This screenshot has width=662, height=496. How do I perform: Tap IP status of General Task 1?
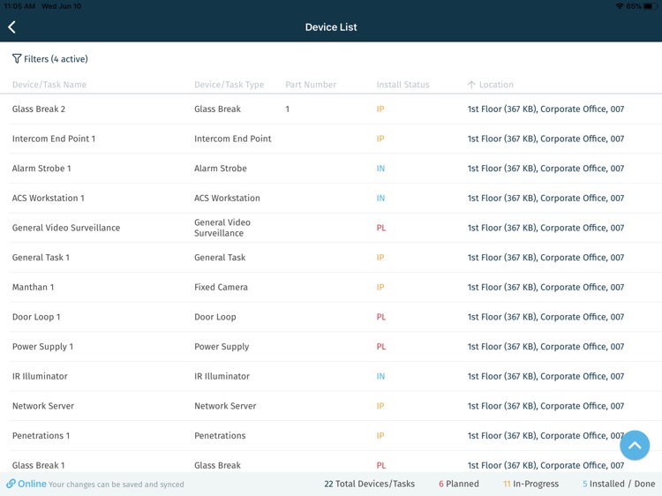[x=380, y=258]
